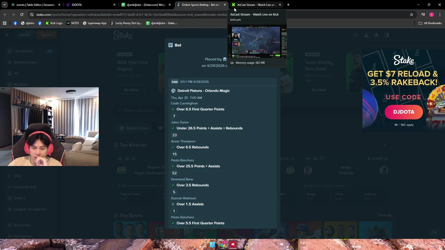Click the Loss status badge
This screenshot has height=250, width=445.
[175, 82]
